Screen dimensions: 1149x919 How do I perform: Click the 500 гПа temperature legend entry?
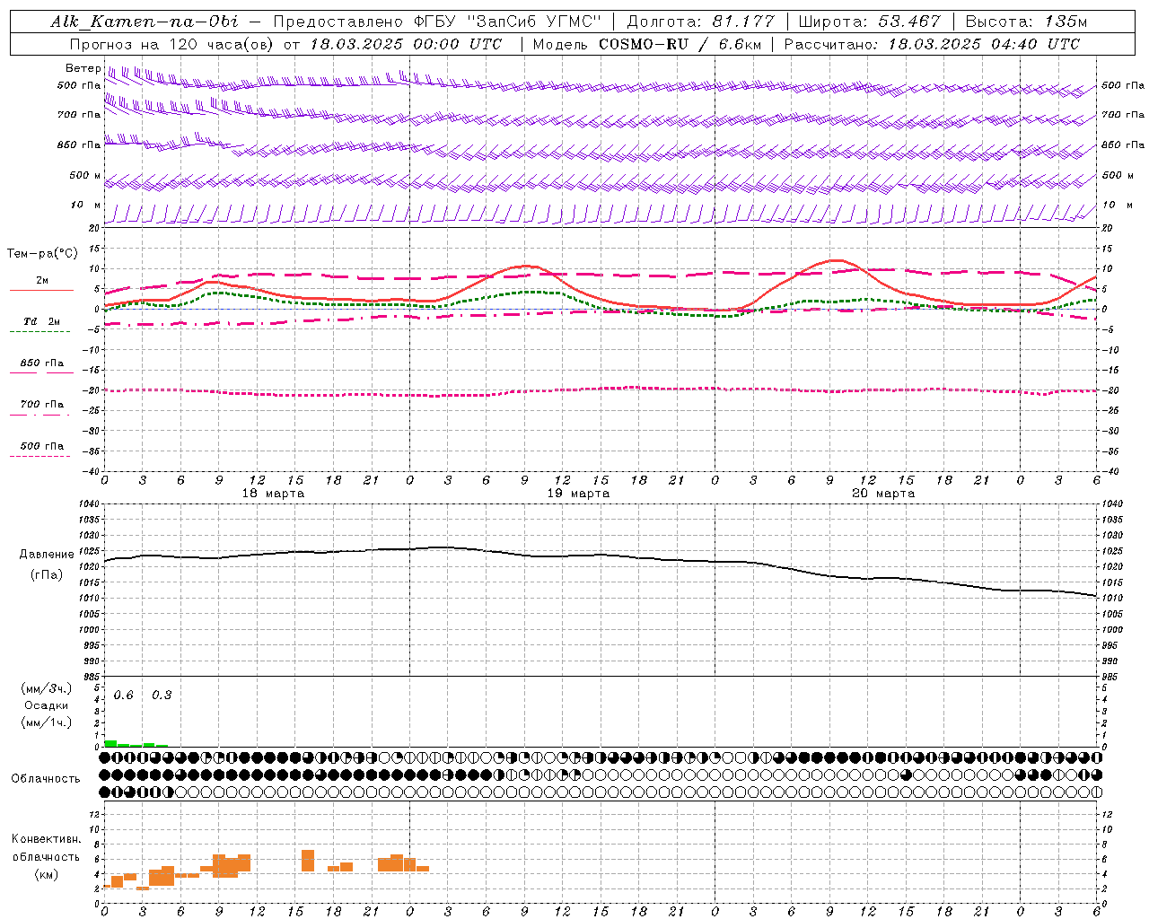tap(41, 446)
